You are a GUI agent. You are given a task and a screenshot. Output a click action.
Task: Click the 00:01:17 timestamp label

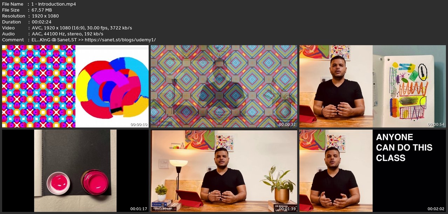tap(139, 209)
